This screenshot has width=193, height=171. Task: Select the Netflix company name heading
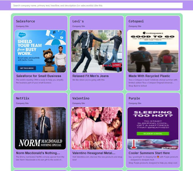(23, 98)
